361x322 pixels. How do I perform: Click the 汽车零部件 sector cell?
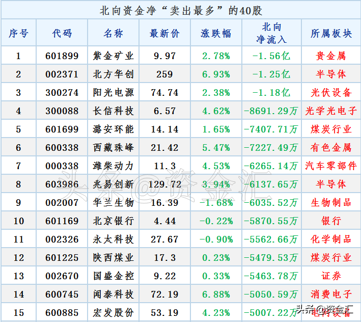point(331,166)
